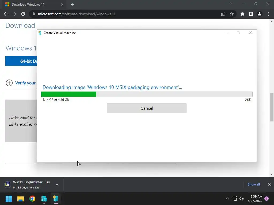The height and width of the screenshot is (205, 274).
Task: Open a new browser tab
Action: pos(72,5)
